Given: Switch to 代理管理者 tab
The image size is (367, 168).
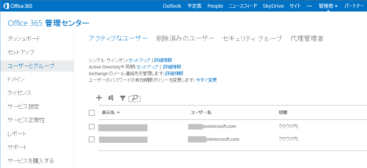Looking at the screenshot, I should coord(307,39).
